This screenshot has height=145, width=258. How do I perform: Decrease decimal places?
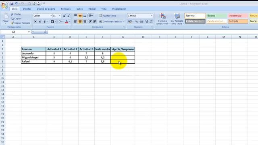[151, 21]
